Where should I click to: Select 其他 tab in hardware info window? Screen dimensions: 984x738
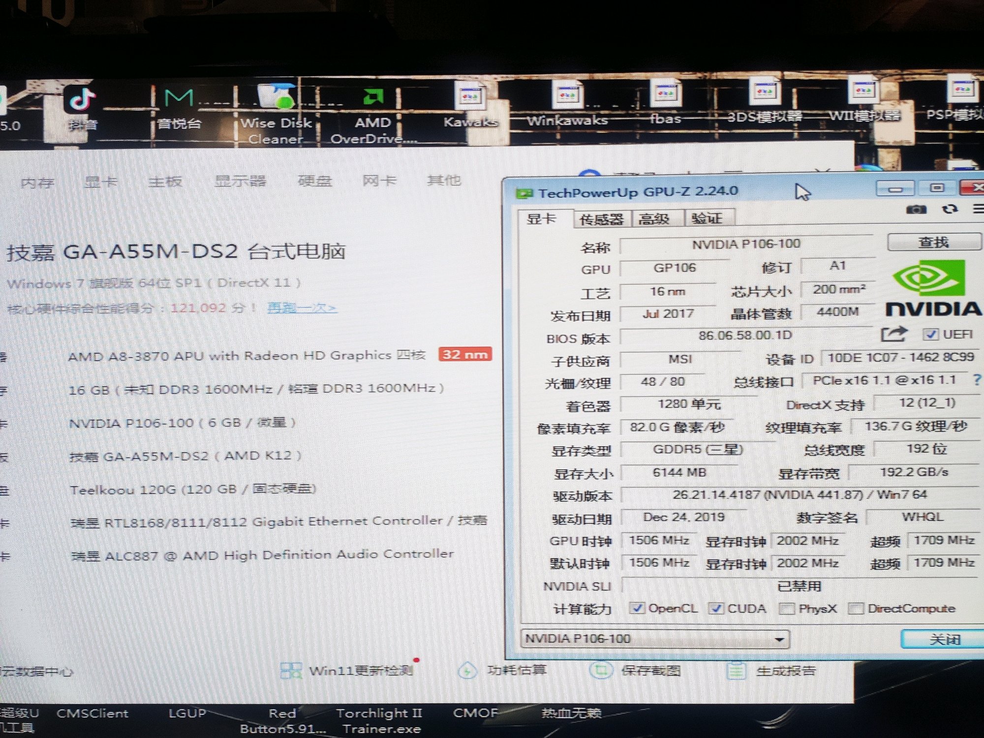click(x=444, y=180)
